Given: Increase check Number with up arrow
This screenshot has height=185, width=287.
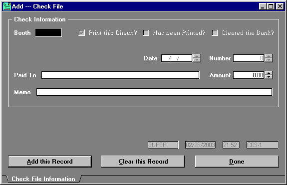Looking at the screenshot, I should 269,56.
